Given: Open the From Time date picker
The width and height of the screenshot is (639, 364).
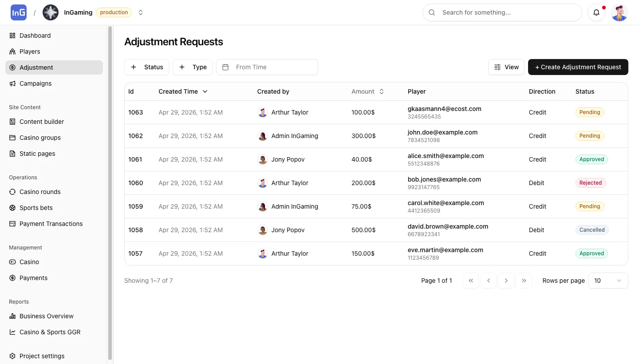Looking at the screenshot, I should pyautogui.click(x=267, y=67).
